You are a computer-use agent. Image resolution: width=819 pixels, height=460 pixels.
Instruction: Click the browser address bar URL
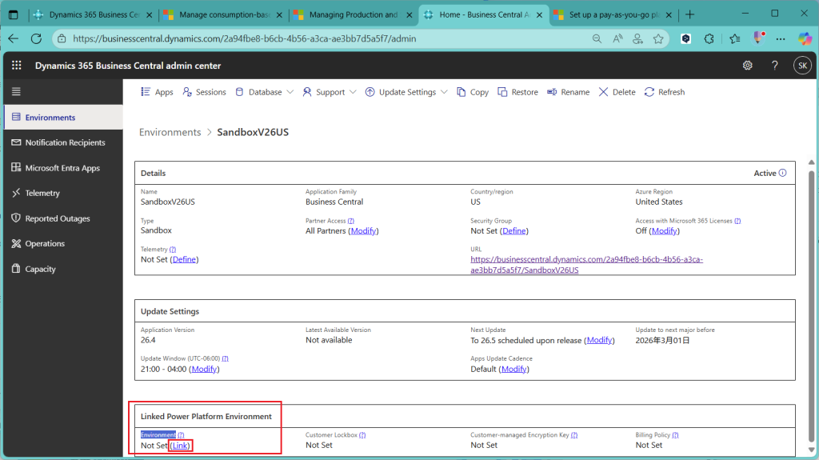point(245,38)
